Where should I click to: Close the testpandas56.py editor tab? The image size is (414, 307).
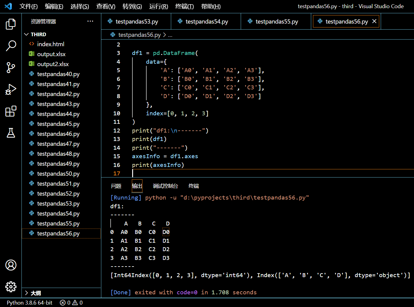click(x=374, y=21)
